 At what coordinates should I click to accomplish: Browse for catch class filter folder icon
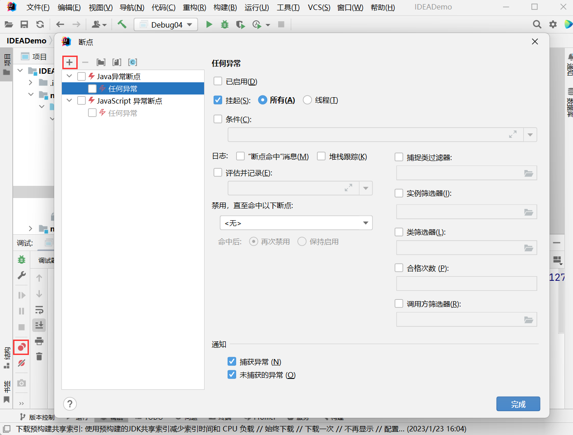(528, 173)
